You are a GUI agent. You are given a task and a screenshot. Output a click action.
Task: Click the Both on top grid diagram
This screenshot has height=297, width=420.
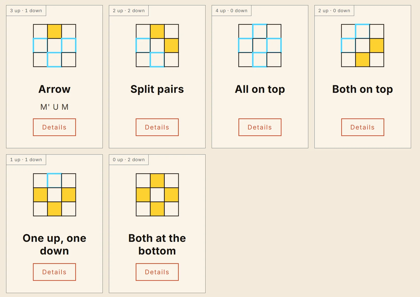click(363, 46)
